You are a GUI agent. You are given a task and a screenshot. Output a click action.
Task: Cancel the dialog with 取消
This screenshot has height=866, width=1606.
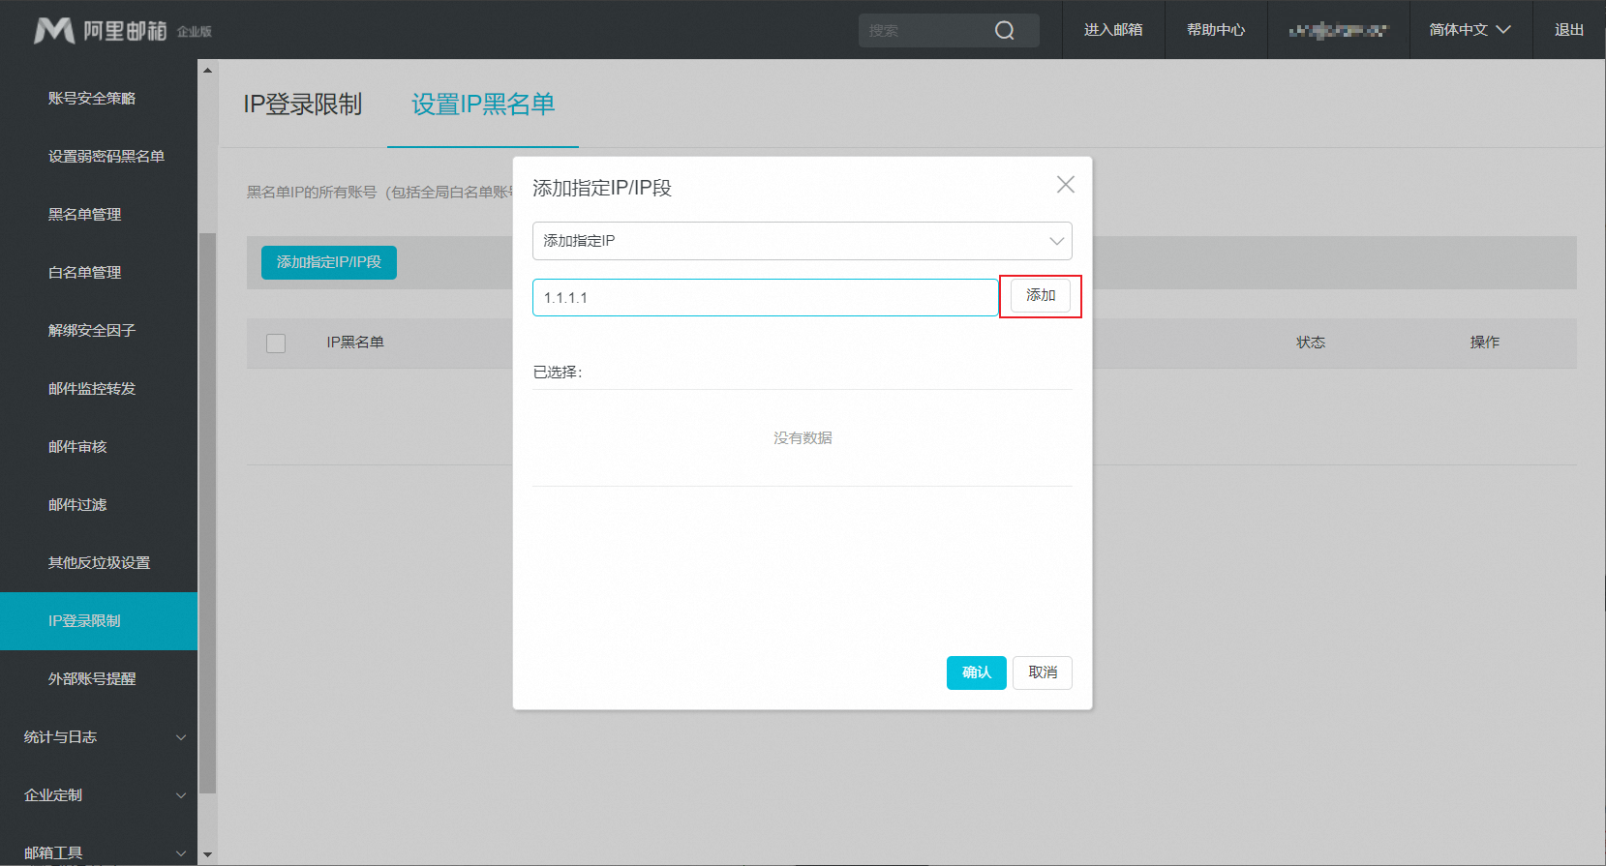click(1042, 672)
